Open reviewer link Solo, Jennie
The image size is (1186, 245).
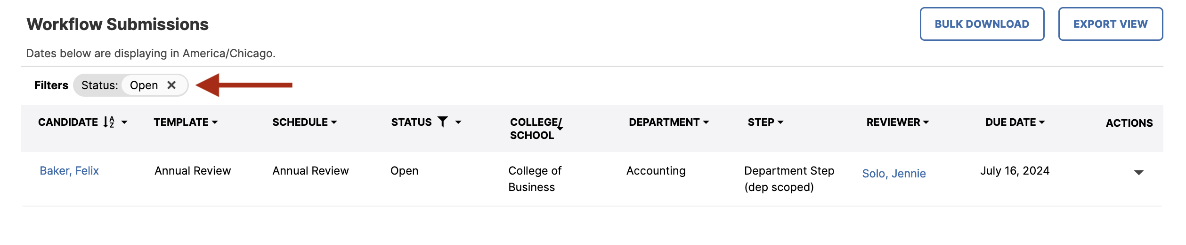tap(894, 174)
